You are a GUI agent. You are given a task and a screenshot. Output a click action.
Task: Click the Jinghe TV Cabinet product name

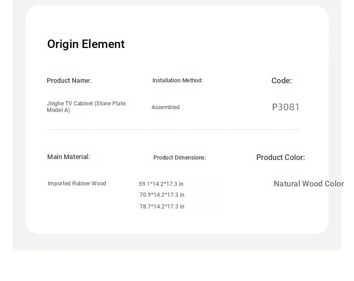point(86,107)
